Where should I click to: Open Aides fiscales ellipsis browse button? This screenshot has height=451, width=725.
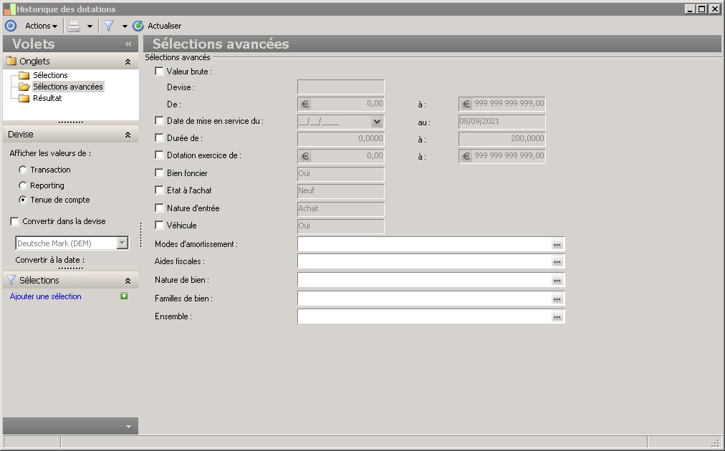click(x=557, y=261)
